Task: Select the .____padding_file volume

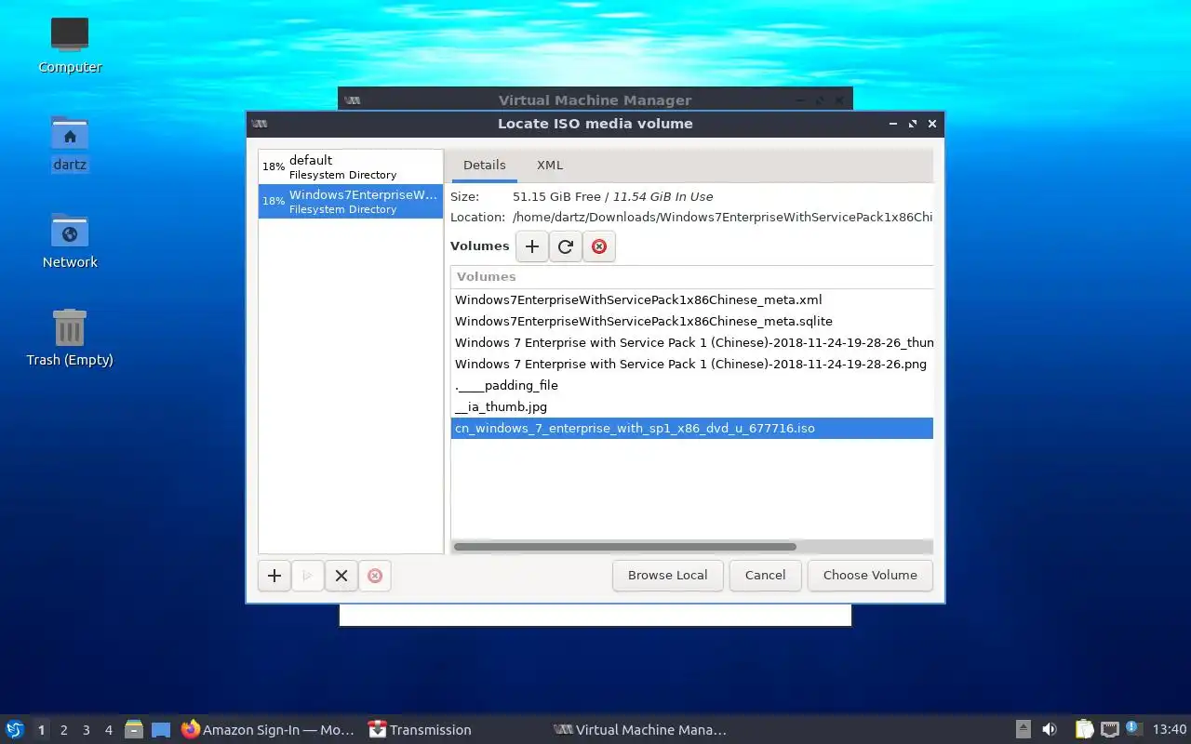Action: point(692,386)
